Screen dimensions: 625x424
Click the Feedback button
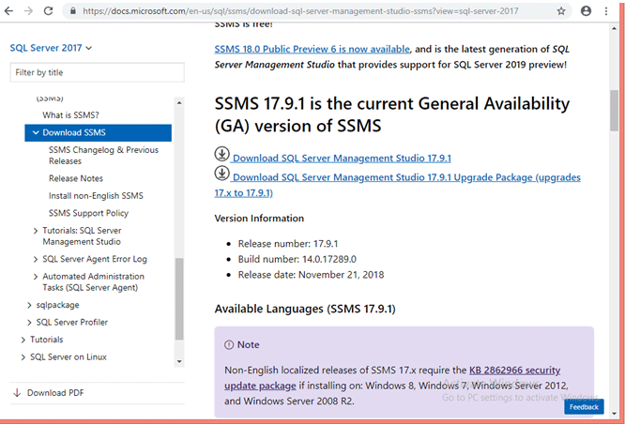tap(584, 407)
